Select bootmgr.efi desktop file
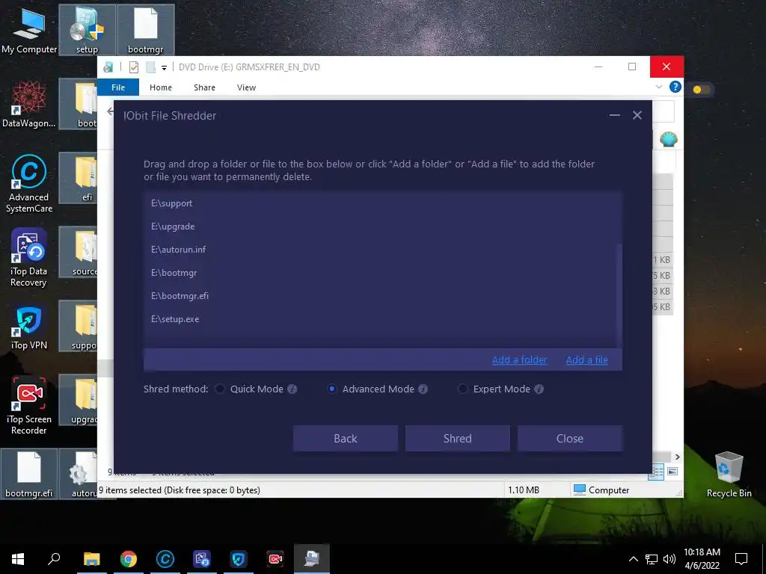This screenshot has height=574, width=766. (x=29, y=475)
